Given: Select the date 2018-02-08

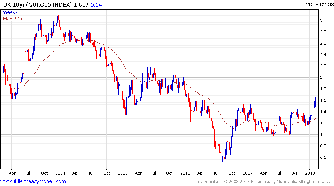Looking at the screenshot, I should tap(320, 4).
